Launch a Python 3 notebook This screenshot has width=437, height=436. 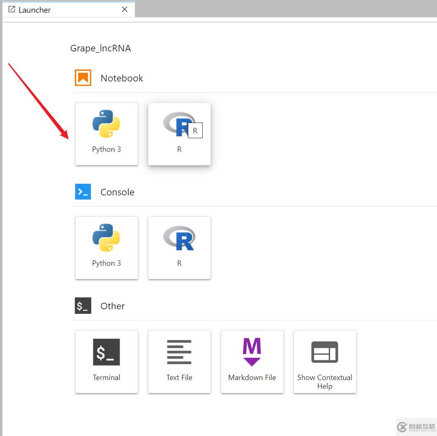click(x=106, y=134)
